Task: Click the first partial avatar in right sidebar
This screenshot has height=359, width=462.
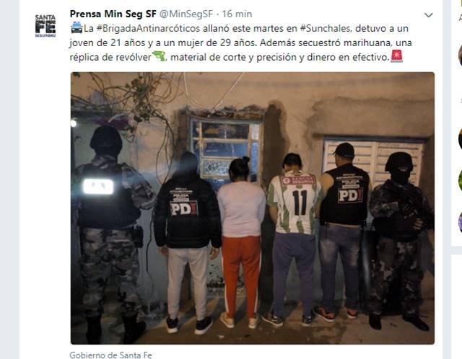Action: tap(460, 55)
